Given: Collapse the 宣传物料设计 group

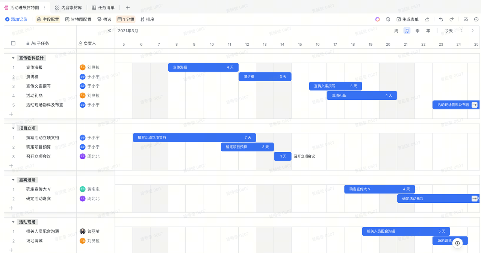Looking at the screenshot, I should [x=13, y=58].
